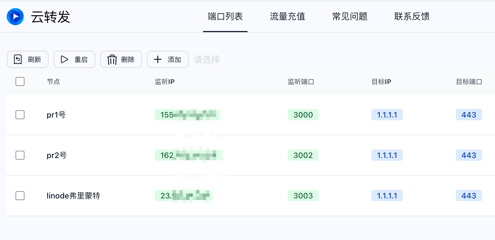Click the play icon beside 重启
This screenshot has width=495, height=240.
64,59
